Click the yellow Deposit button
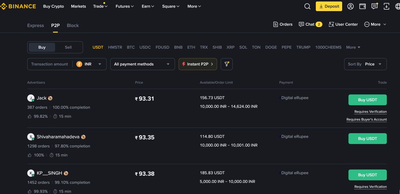400x194 pixels. (329, 6)
